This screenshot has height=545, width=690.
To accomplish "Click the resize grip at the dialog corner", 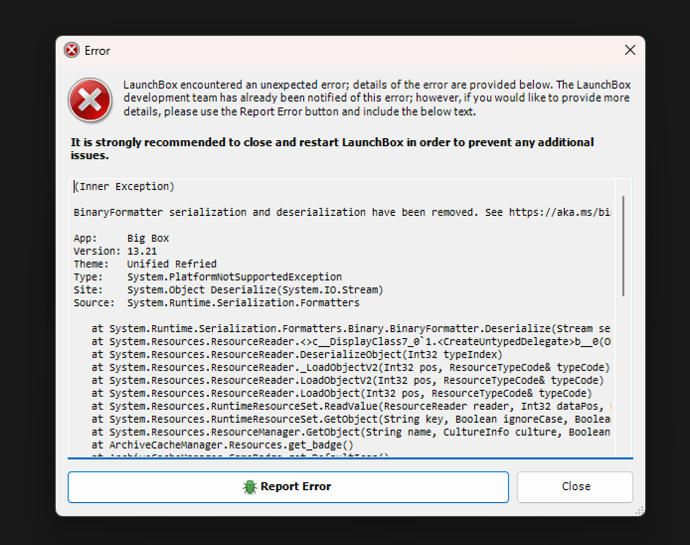I will [x=639, y=510].
